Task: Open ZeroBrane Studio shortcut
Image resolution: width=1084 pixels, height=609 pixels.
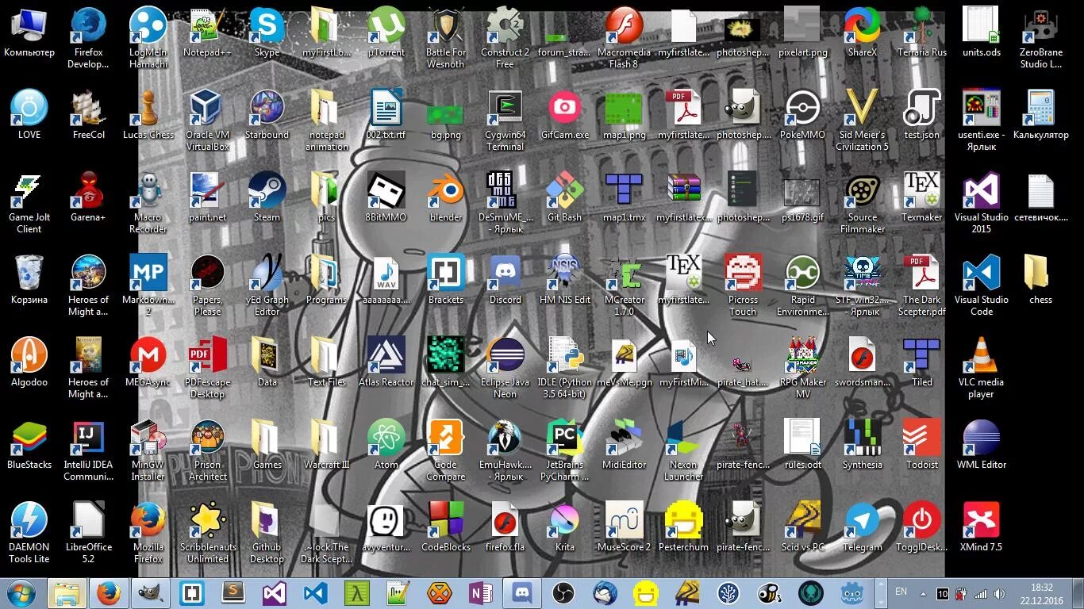Action: [x=1041, y=38]
